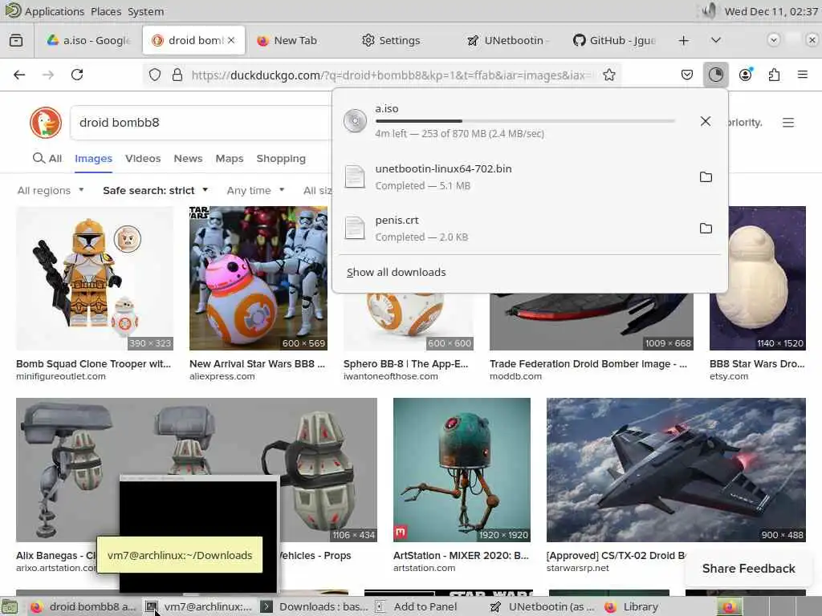
Task: Open the Firefox account icon
Action: click(746, 75)
